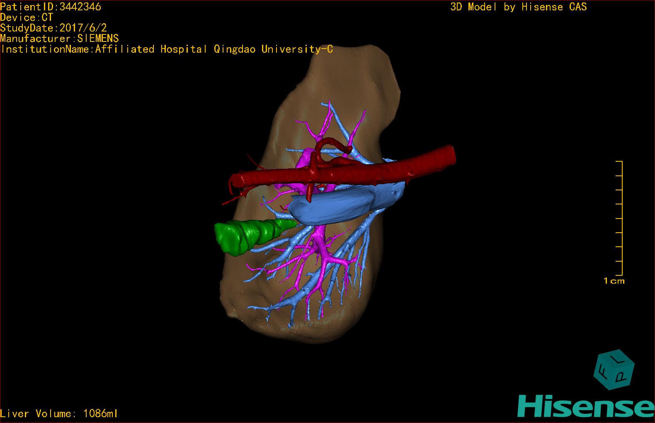
Task: Click the yellow scale ruler
Action: point(619,218)
